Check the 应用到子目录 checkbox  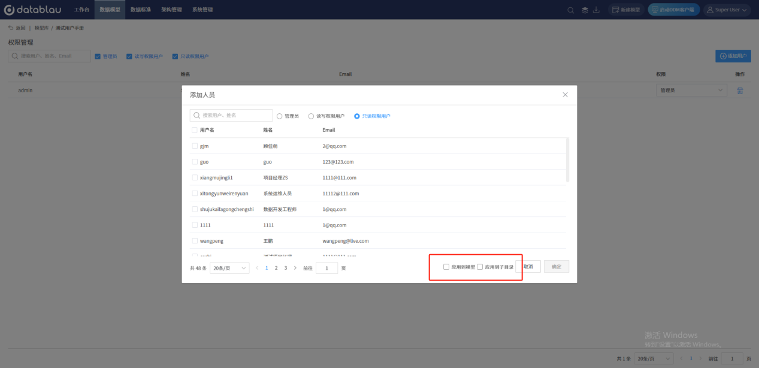click(x=480, y=267)
